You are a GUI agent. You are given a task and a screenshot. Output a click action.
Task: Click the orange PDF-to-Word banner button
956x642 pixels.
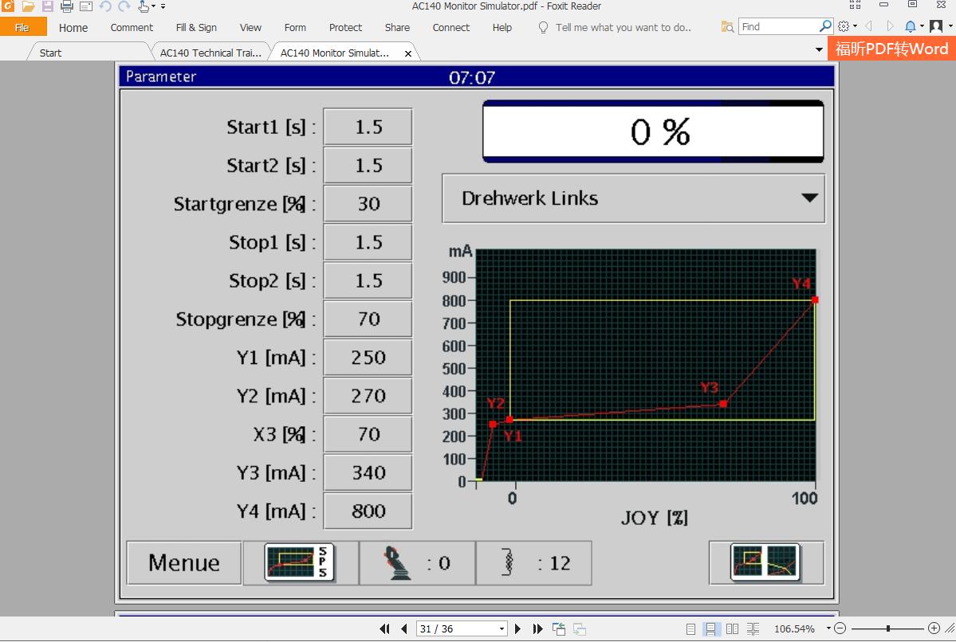point(891,49)
